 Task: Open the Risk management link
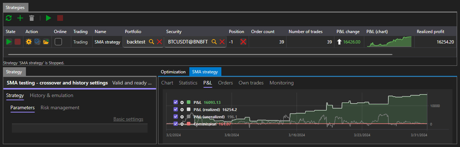coord(60,107)
